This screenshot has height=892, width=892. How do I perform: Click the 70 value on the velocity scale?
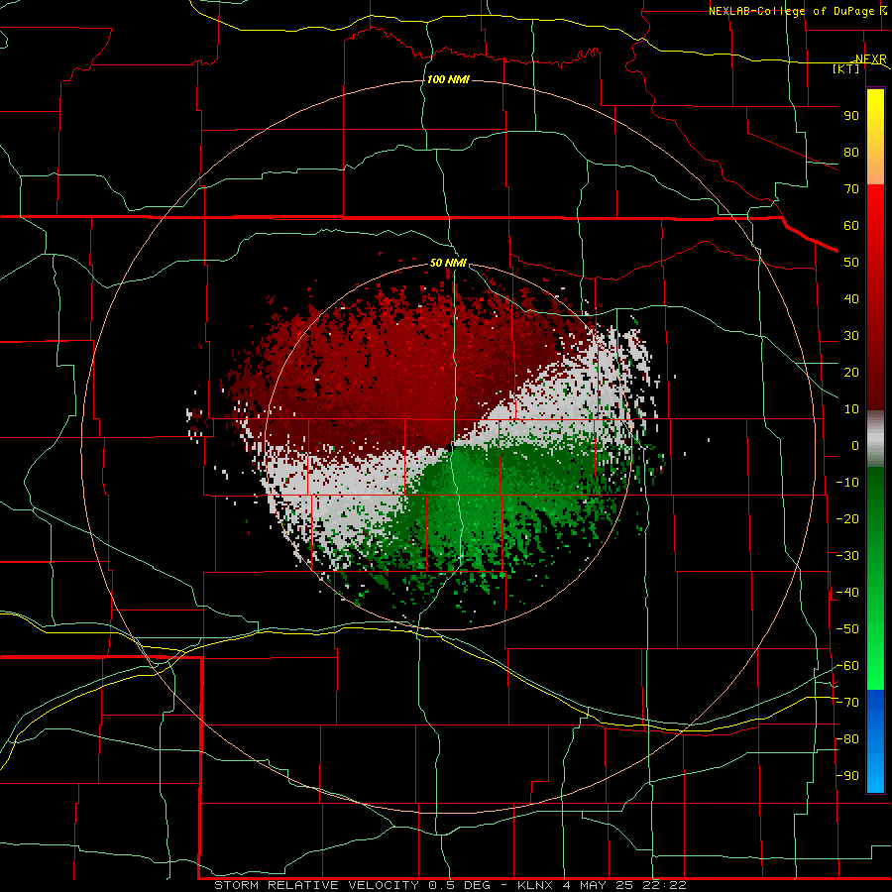[x=851, y=189]
